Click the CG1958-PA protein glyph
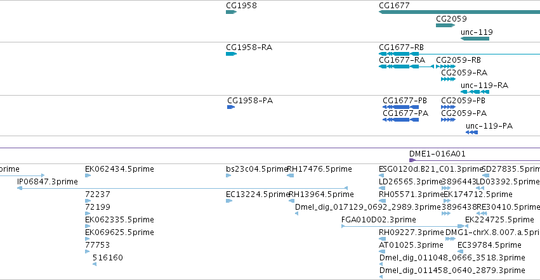This screenshot has height=280, width=540. coord(231,107)
